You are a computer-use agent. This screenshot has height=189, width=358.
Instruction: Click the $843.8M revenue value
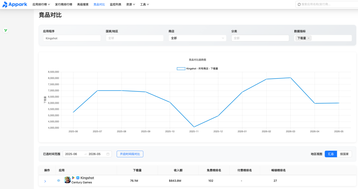point(175,181)
